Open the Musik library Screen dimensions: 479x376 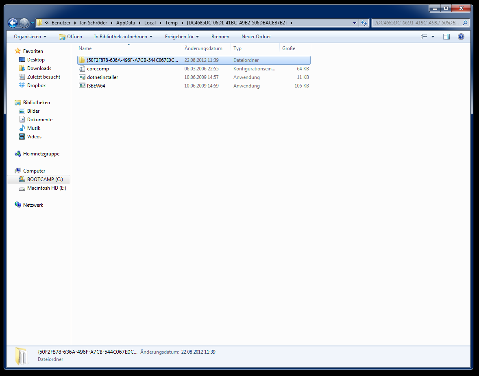pos(34,128)
